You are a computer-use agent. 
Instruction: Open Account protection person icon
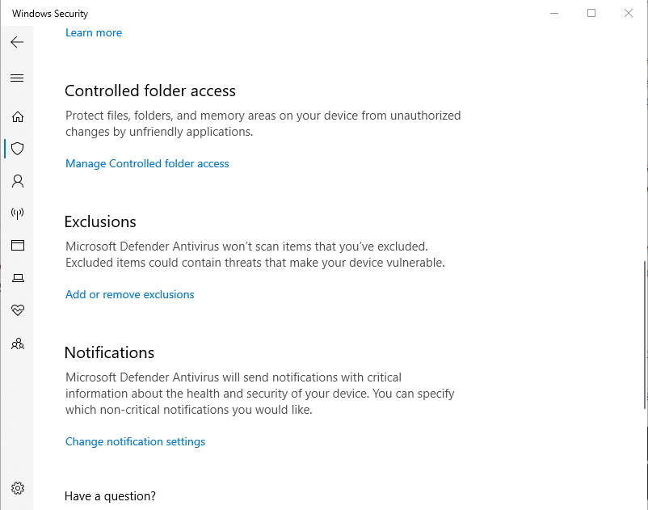tap(17, 181)
